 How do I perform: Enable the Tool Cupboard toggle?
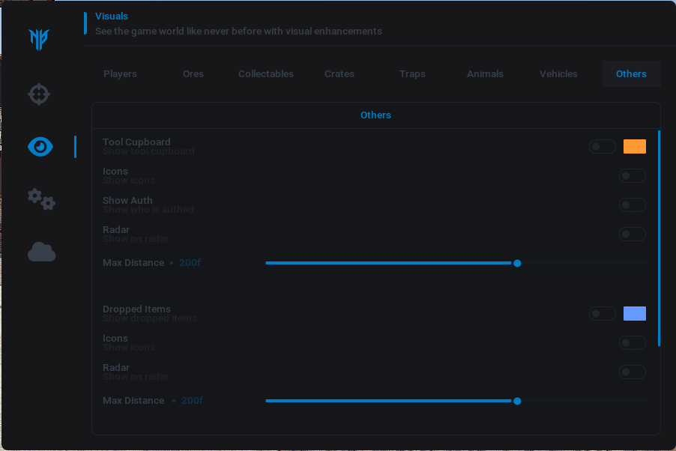click(602, 147)
